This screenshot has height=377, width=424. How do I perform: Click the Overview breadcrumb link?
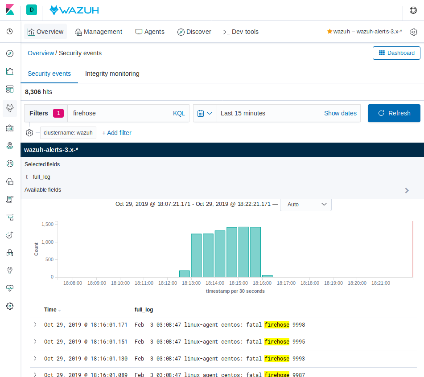pyautogui.click(x=41, y=53)
